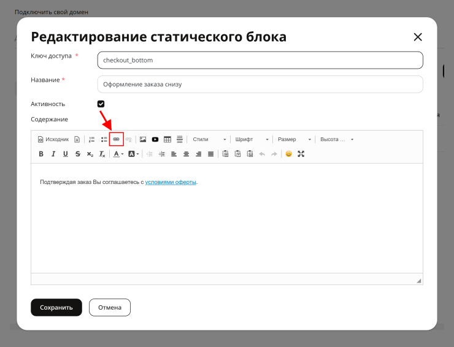Insert a horizontal line

click(180, 139)
